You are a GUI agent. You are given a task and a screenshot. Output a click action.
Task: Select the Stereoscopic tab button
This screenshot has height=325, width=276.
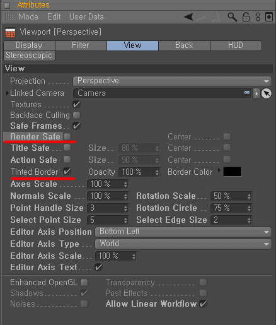point(29,56)
